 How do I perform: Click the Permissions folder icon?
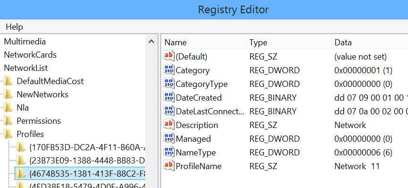(x=8, y=121)
